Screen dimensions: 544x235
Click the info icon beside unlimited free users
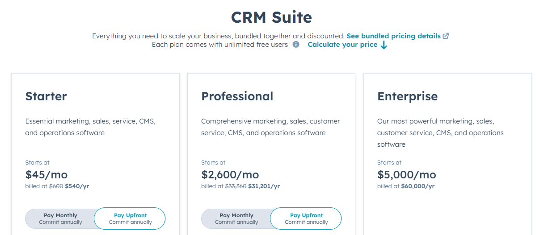[296, 45]
